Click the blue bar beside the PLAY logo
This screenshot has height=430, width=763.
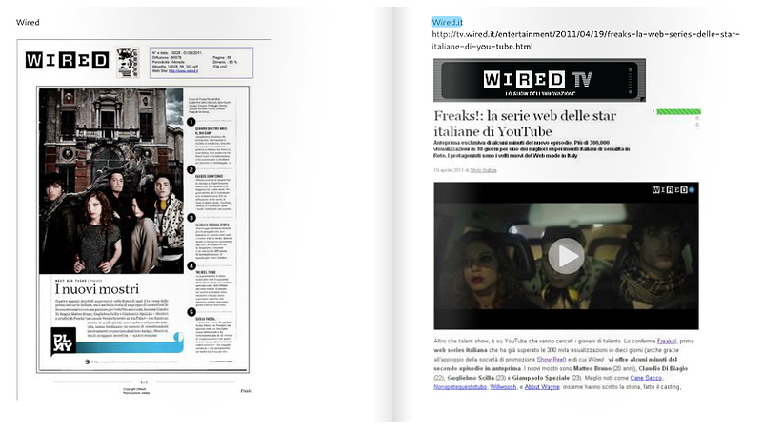(130, 346)
